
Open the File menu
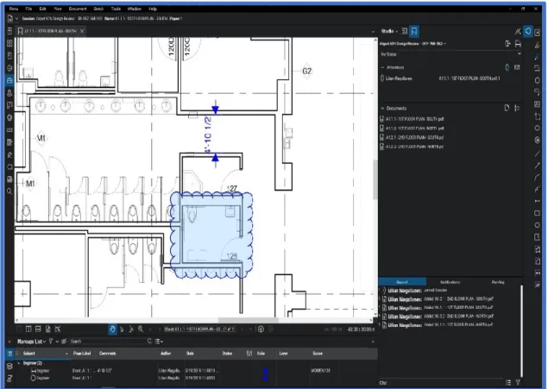pos(28,9)
